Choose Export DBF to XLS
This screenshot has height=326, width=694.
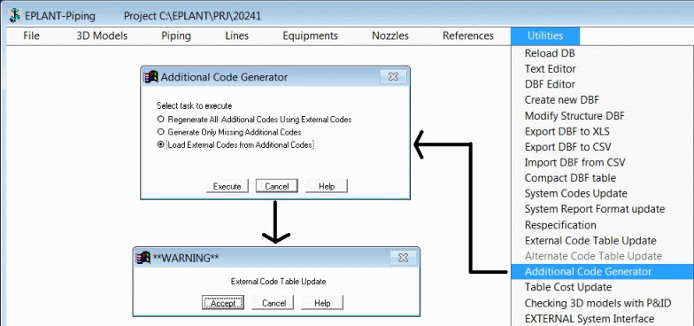tap(567, 131)
